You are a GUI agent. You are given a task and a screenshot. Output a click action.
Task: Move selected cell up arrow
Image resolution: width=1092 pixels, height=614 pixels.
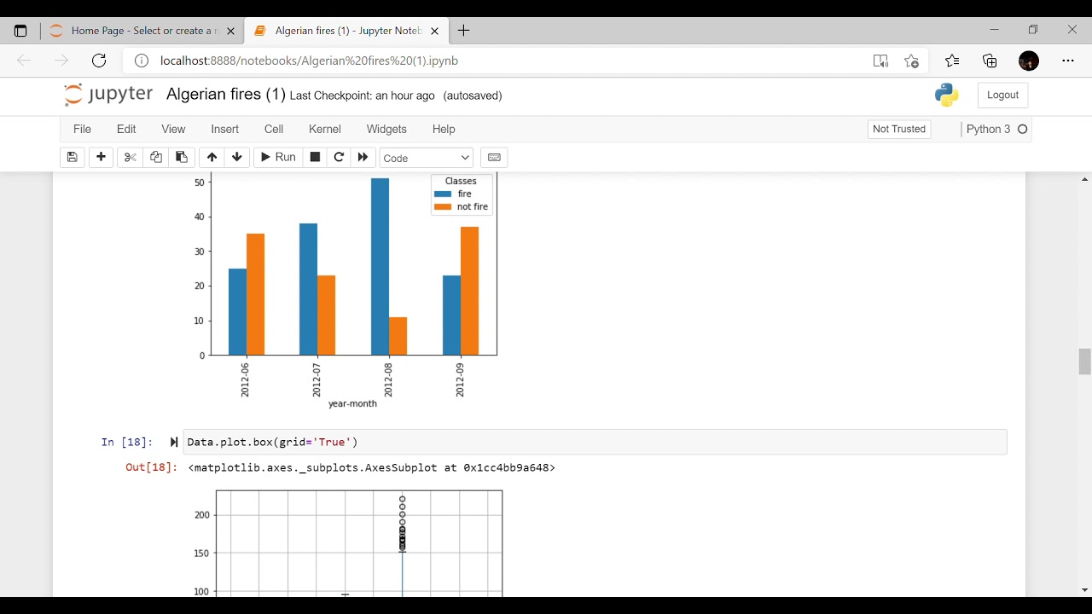pyautogui.click(x=212, y=158)
